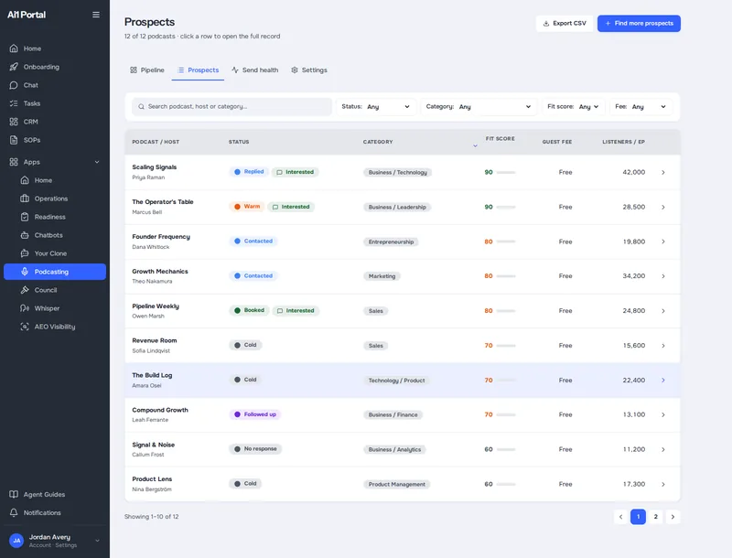Open the Fit score filter dropdown
The image size is (732, 558).
tap(573, 107)
